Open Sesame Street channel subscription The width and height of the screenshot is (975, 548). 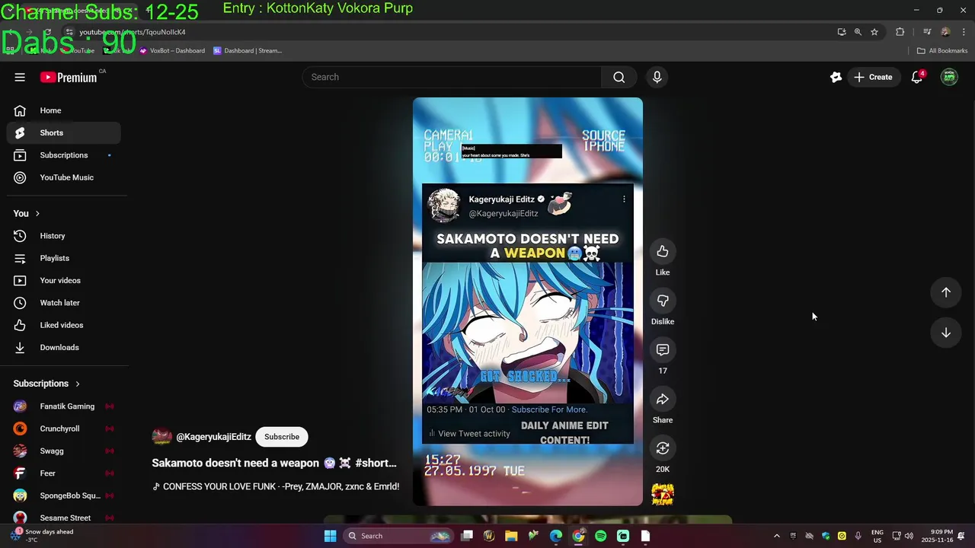64,518
